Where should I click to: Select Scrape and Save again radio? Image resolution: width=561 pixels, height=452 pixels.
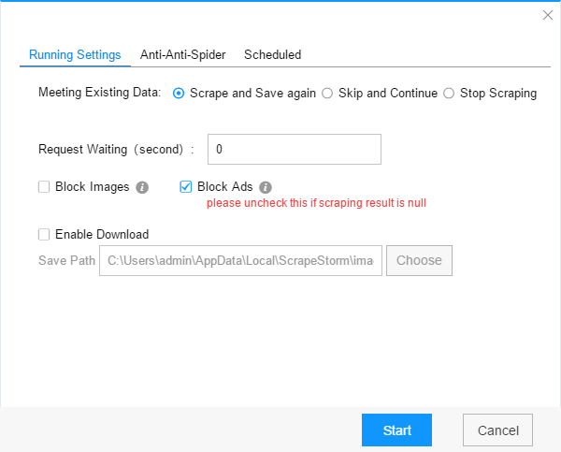tap(179, 94)
